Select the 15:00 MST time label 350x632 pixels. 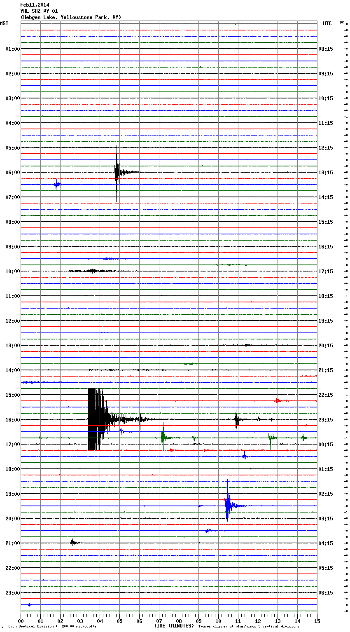coord(12,395)
